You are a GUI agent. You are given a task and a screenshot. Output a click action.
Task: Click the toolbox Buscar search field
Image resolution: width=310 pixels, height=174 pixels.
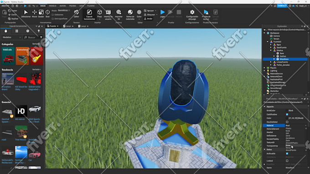point(31,37)
